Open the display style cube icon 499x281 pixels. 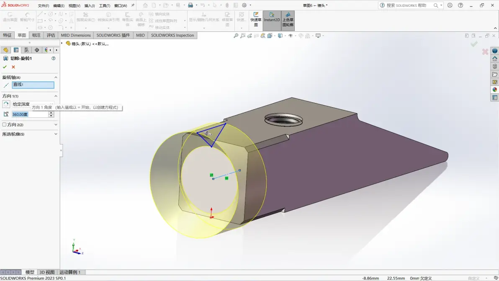tap(280, 36)
